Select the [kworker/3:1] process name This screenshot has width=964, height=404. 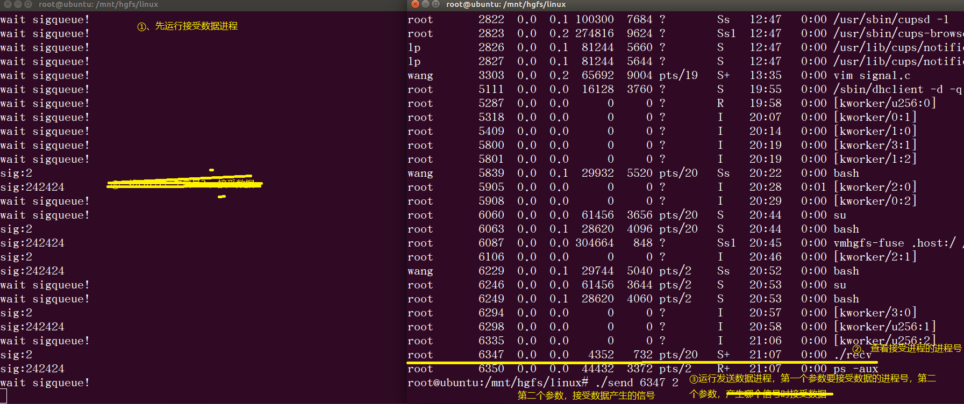point(875,145)
